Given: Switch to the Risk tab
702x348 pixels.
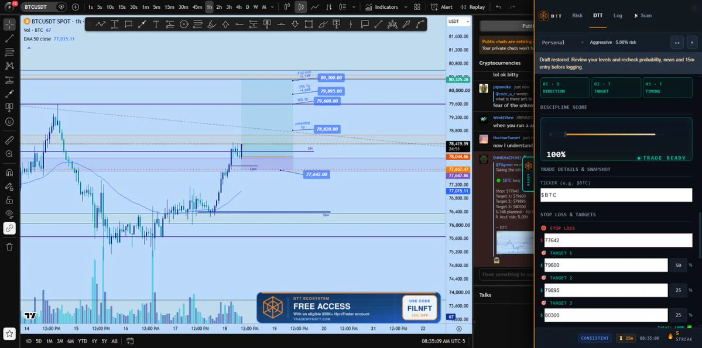Looking at the screenshot, I should 577,15.
